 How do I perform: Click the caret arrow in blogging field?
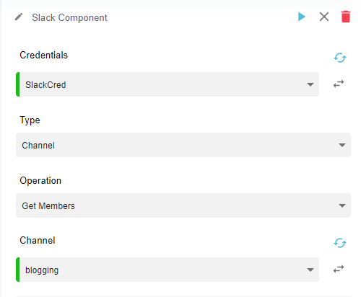310,270
